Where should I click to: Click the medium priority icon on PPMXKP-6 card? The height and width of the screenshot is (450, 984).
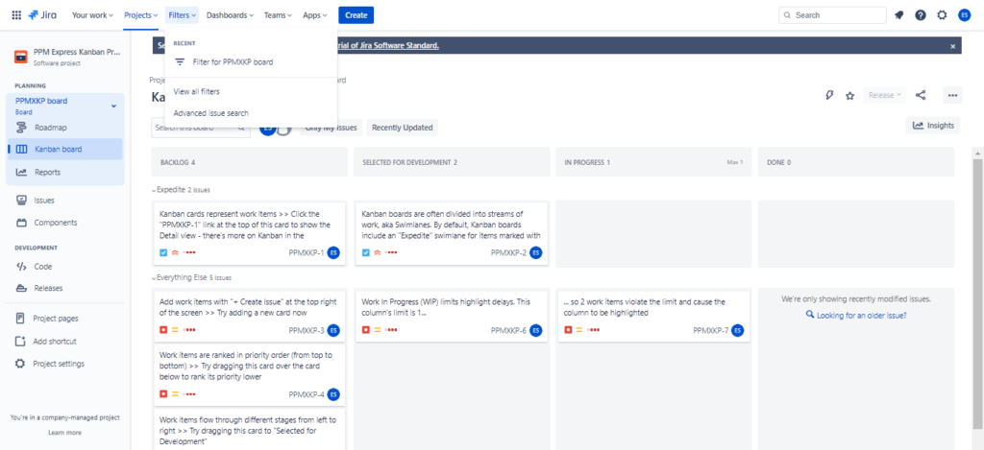pyautogui.click(x=377, y=330)
